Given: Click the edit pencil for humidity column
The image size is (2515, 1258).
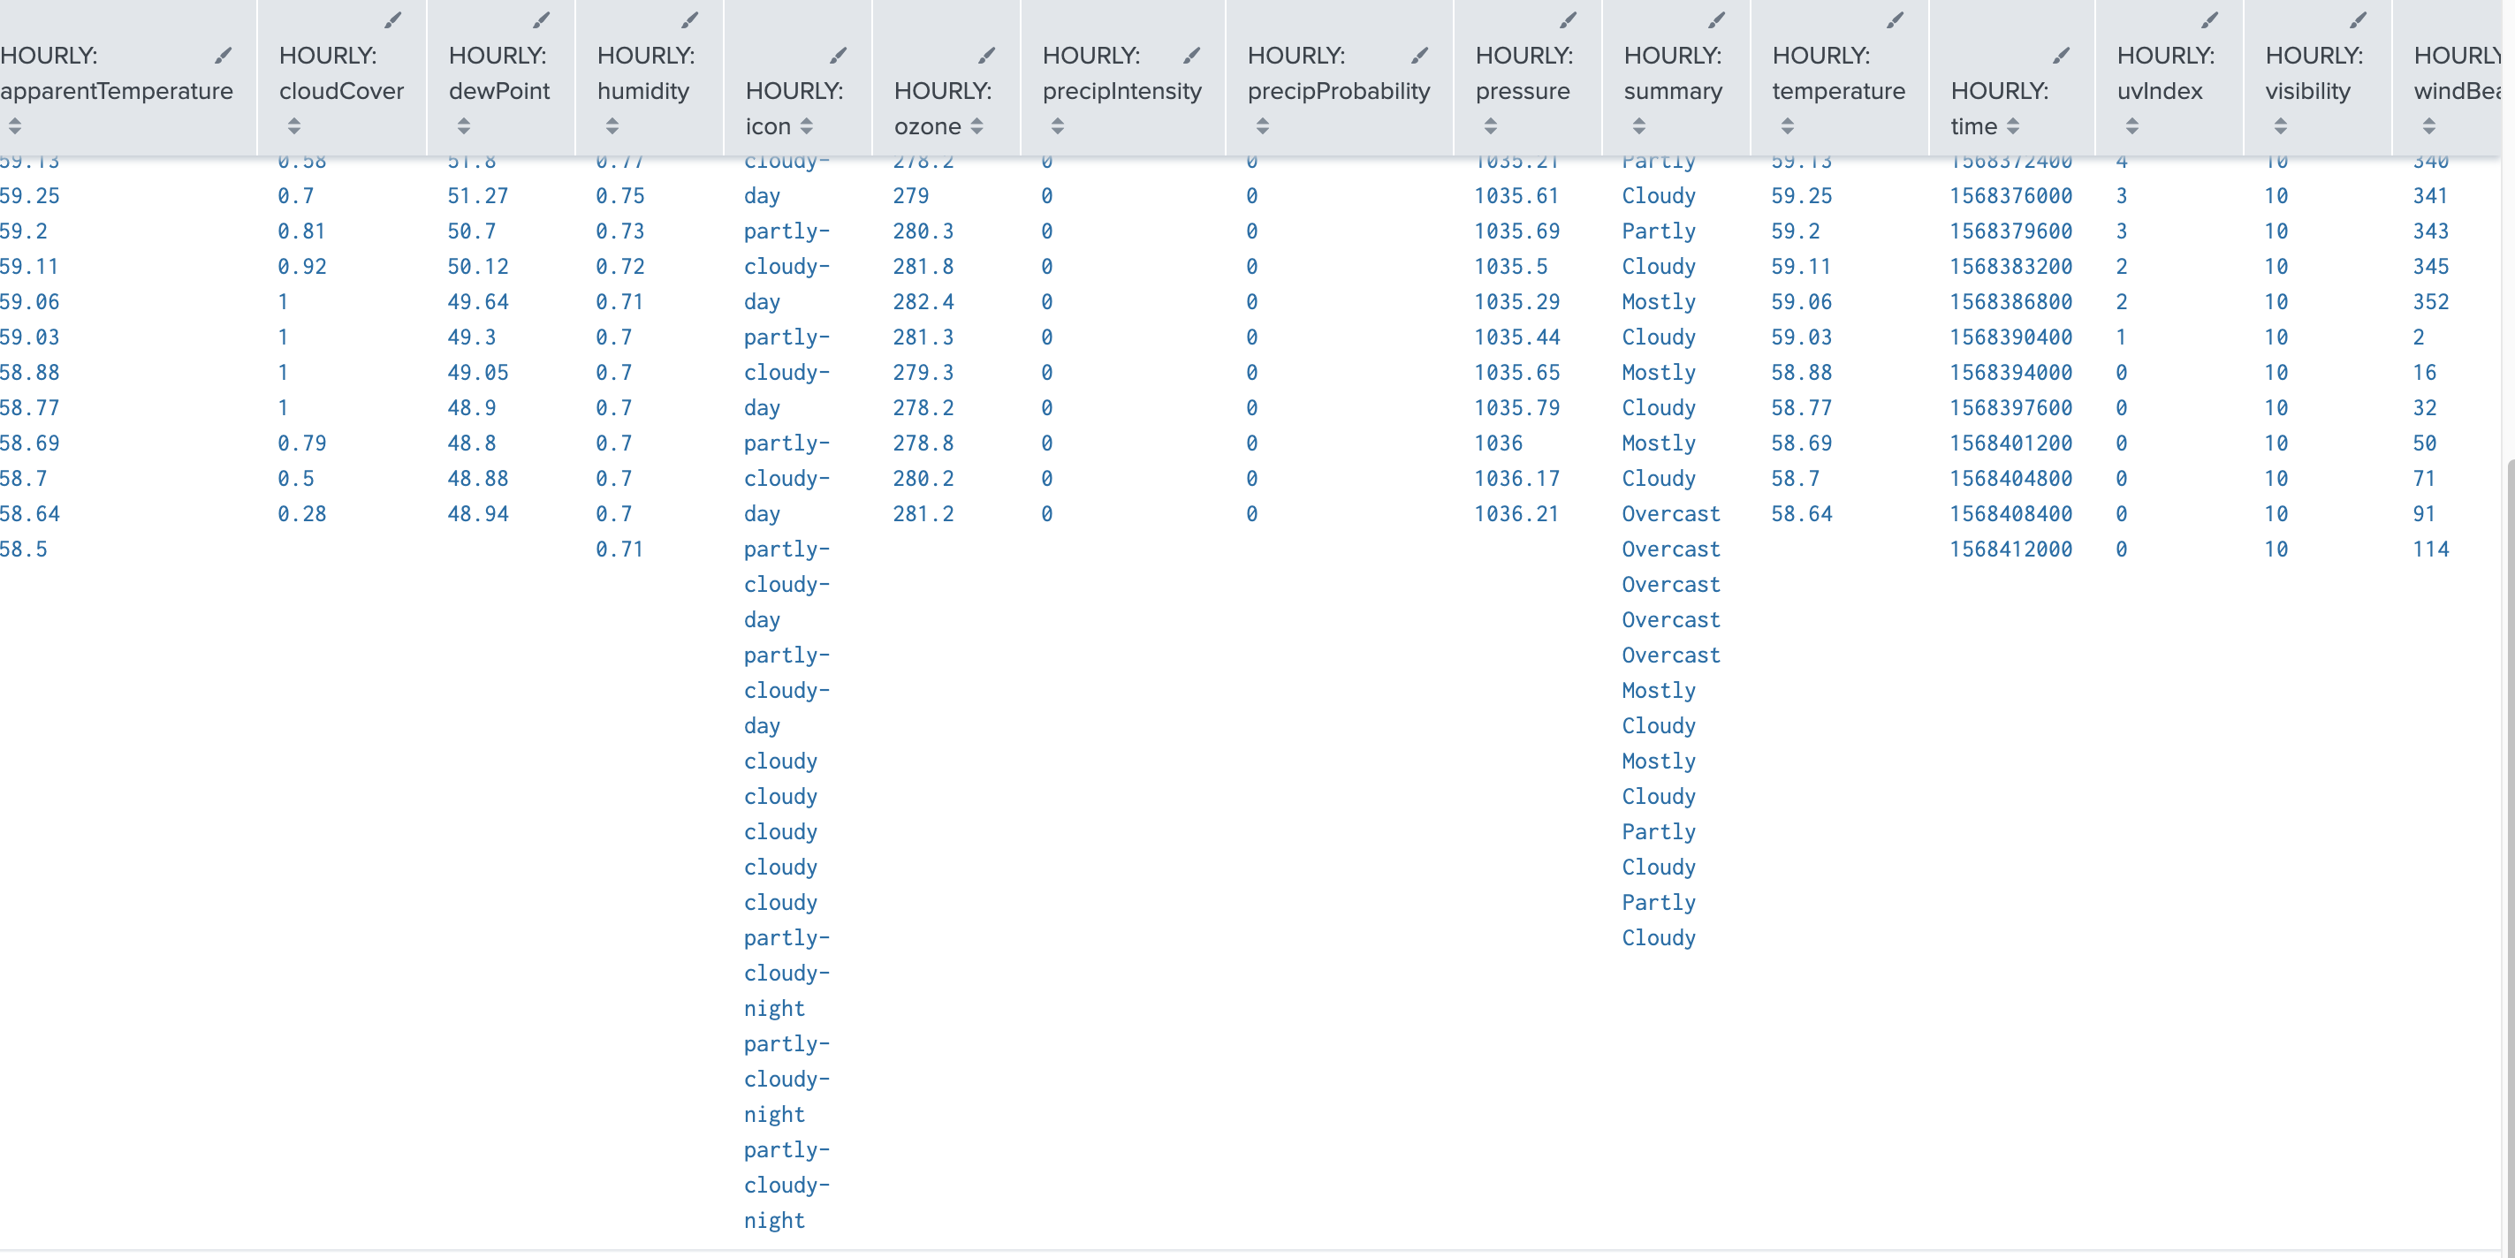Looking at the screenshot, I should point(690,19).
